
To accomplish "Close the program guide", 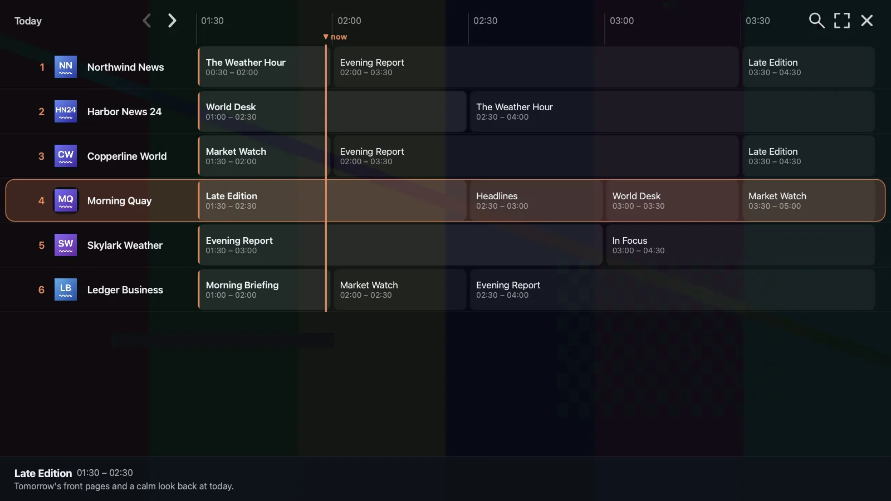I will tap(867, 21).
